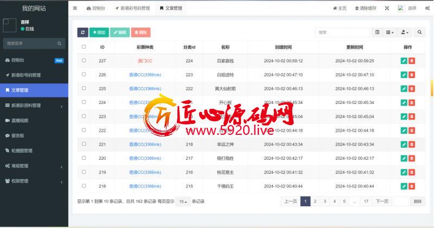The width and height of the screenshot is (434, 228).
Task: Open the columns grid dropdown
Action: (x=391, y=32)
